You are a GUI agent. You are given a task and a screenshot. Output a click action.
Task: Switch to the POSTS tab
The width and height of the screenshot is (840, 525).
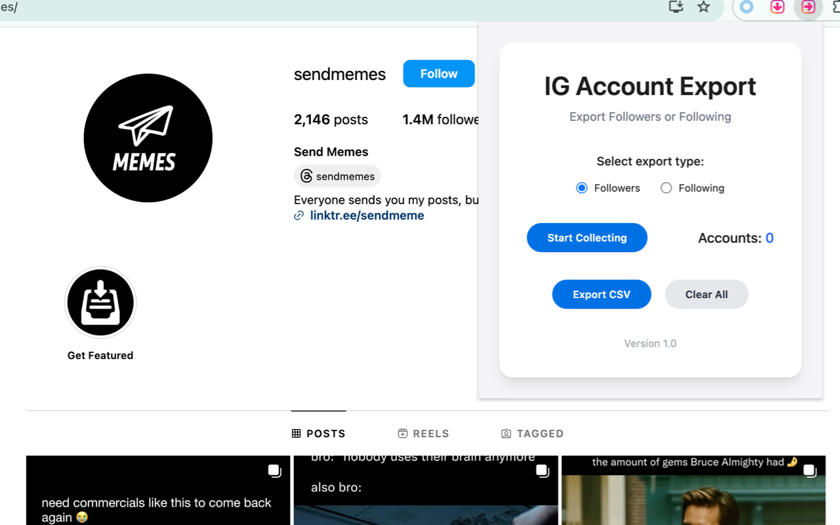[318, 433]
